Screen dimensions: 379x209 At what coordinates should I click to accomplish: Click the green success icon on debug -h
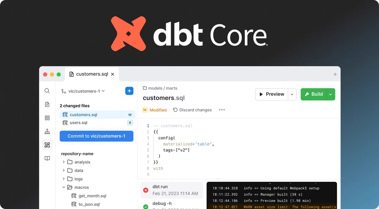(146, 207)
